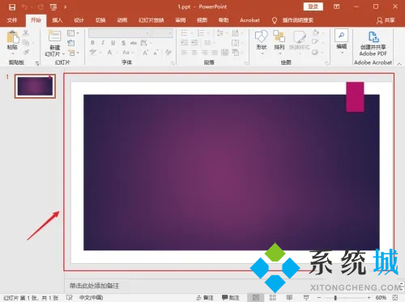The width and height of the screenshot is (405, 302).
Task: Click the Tell Me search box (操作说明搜索)
Action: click(298, 20)
